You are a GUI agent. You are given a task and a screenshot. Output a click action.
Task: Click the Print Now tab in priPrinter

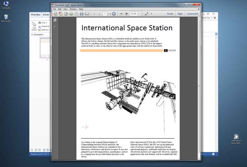click(36, 15)
